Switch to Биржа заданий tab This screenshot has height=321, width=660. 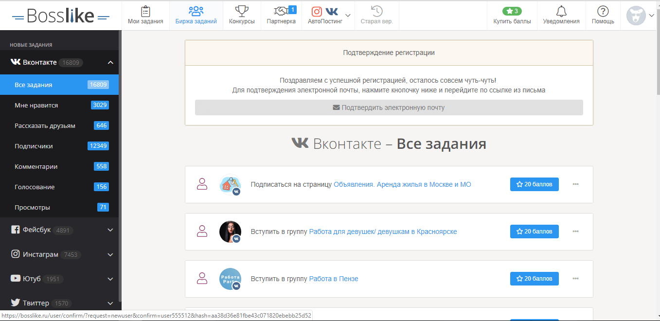click(196, 15)
